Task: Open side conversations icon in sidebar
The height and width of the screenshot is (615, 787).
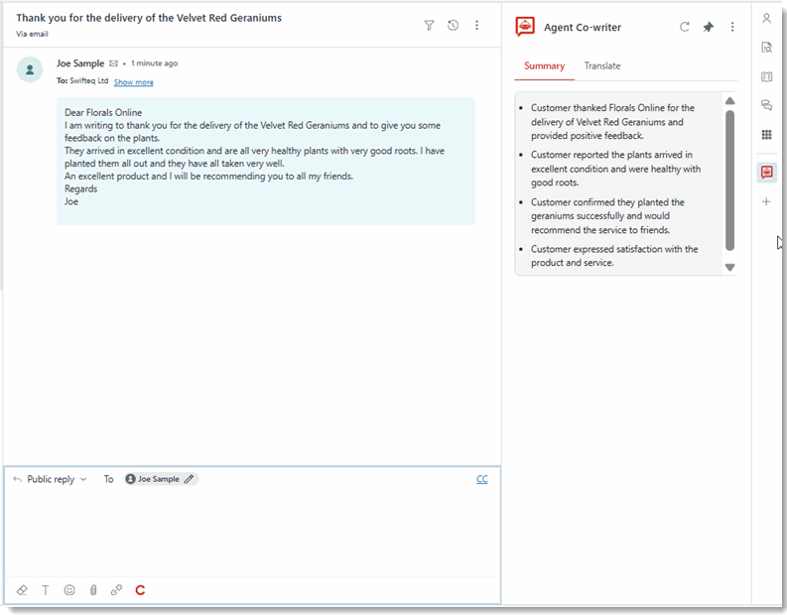Action: pyautogui.click(x=766, y=105)
